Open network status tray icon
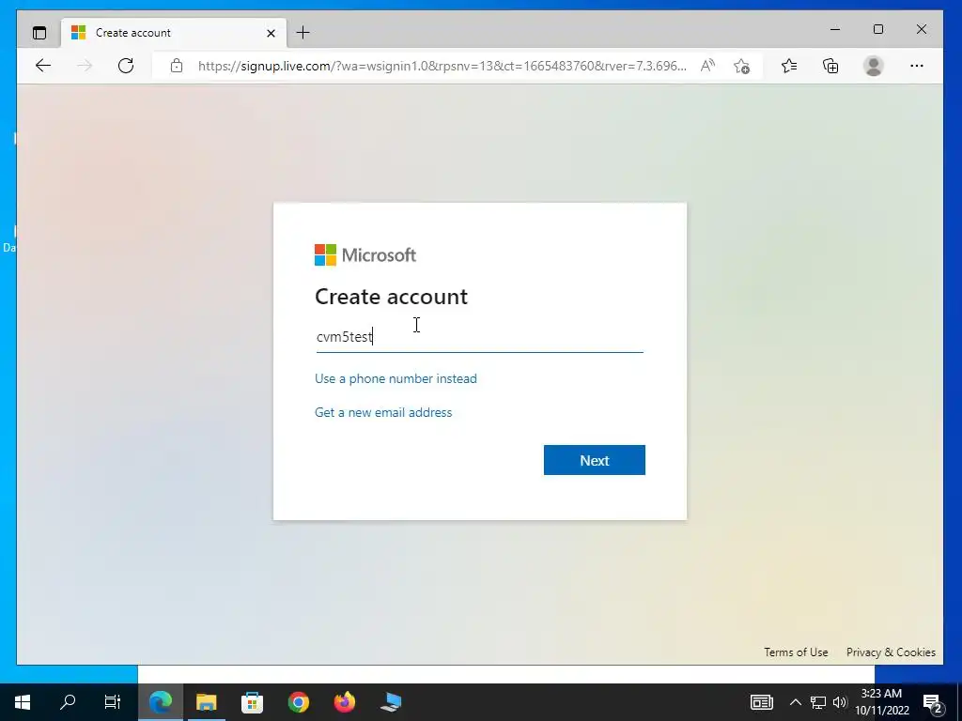This screenshot has width=962, height=721. pyautogui.click(x=818, y=702)
